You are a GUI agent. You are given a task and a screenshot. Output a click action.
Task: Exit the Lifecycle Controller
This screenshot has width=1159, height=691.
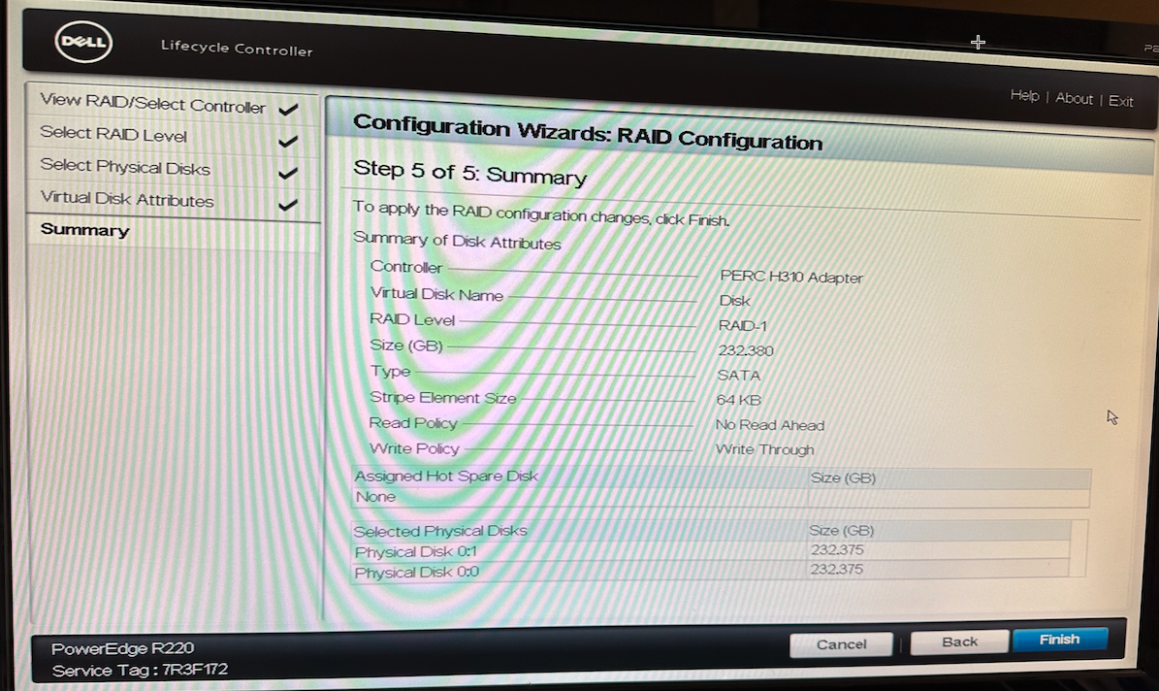[x=1120, y=101]
